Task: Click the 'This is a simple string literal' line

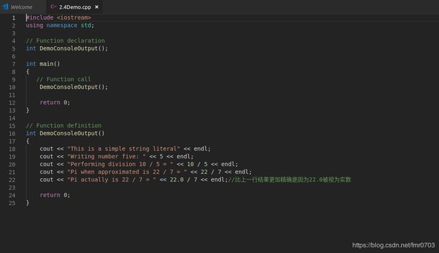Action: [x=125, y=149]
